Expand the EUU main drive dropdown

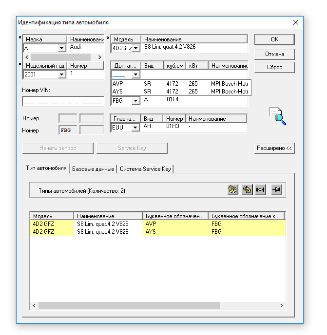(135, 128)
